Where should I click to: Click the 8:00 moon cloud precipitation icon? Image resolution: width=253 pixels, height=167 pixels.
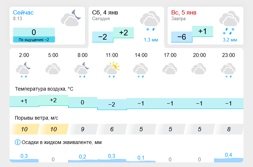[82, 70]
